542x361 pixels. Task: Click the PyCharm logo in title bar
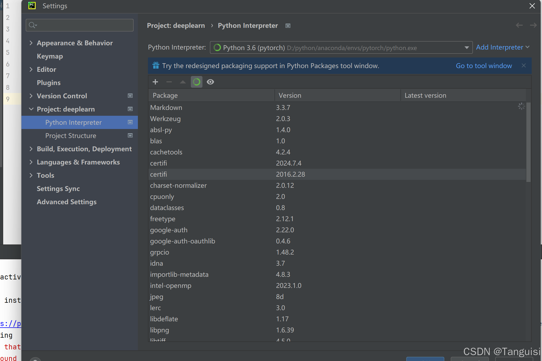[32, 6]
